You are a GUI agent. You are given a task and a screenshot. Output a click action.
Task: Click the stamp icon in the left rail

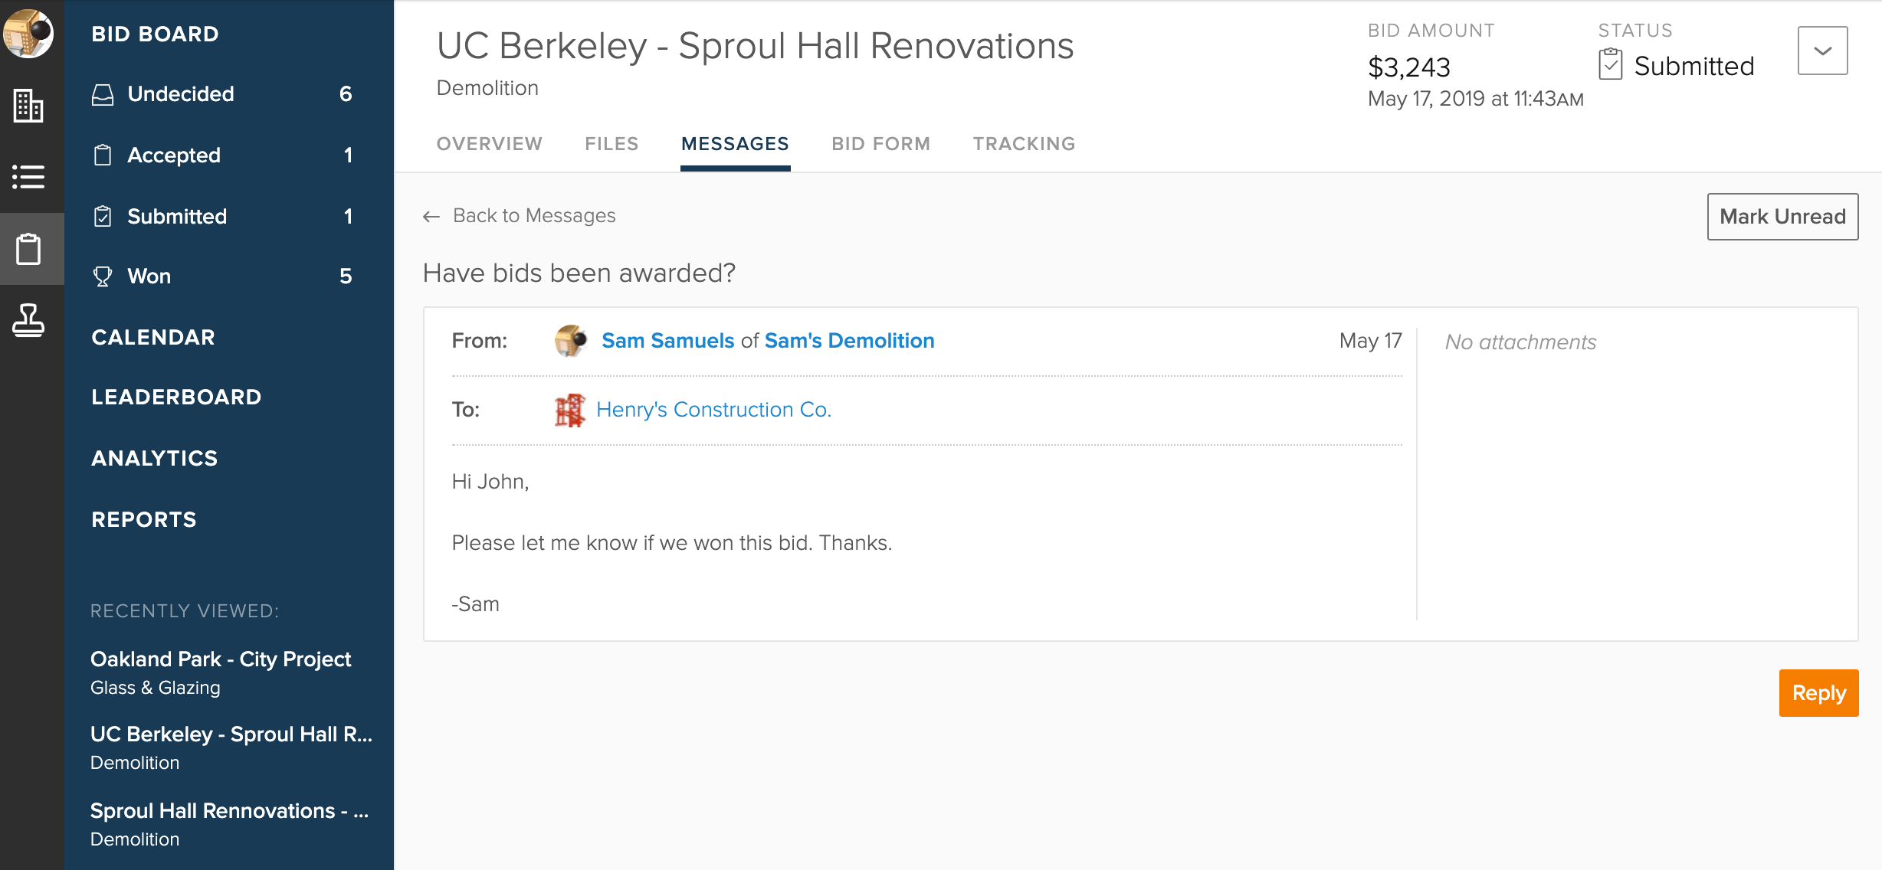click(x=28, y=320)
